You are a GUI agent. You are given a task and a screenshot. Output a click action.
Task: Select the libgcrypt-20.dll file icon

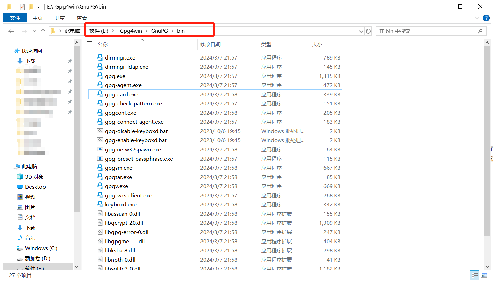pos(100,223)
